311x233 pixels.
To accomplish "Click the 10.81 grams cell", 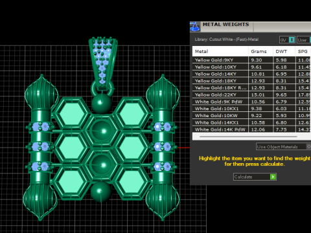I will [260, 74].
